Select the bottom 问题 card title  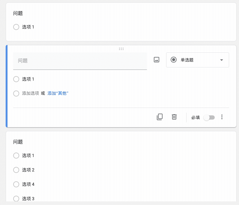pyautogui.click(x=18, y=142)
